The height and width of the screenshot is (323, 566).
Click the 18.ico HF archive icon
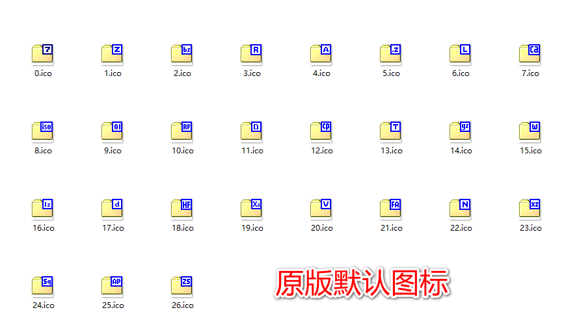tap(182, 209)
